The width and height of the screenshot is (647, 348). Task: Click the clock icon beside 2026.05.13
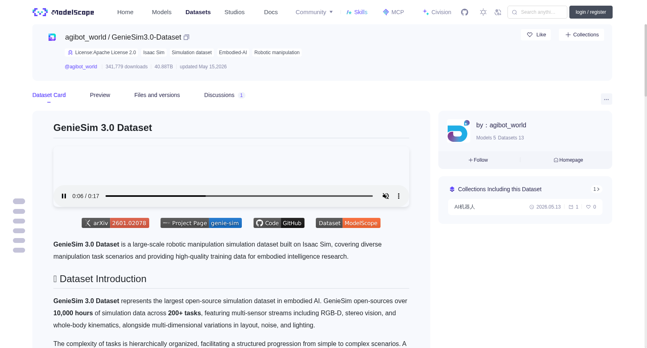click(x=532, y=207)
